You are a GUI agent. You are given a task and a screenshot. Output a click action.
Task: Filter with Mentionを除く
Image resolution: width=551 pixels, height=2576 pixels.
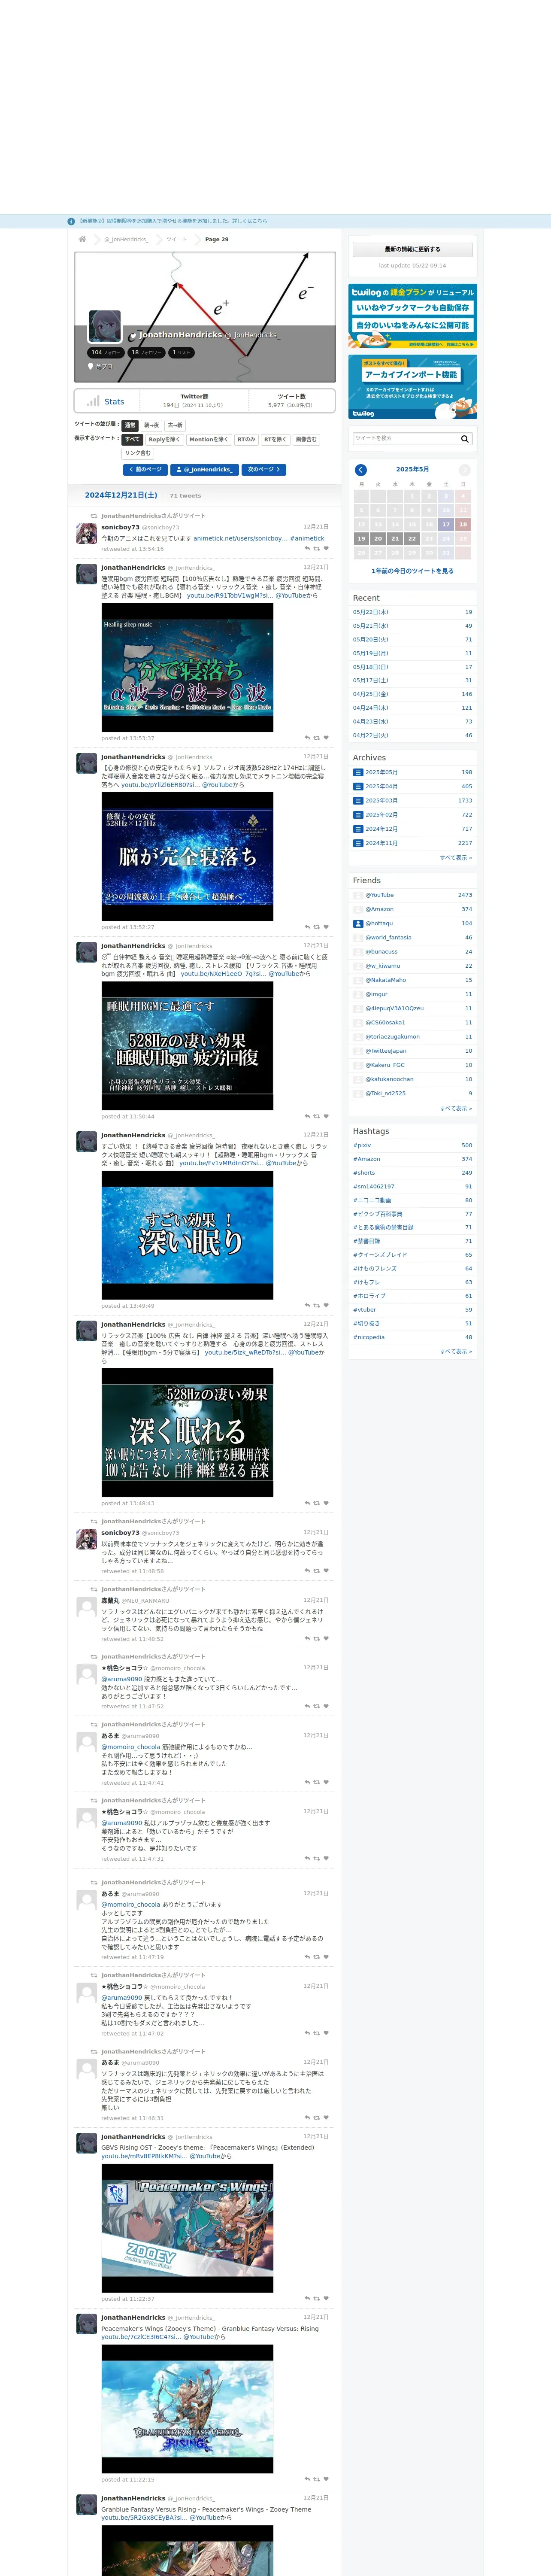tap(208, 439)
